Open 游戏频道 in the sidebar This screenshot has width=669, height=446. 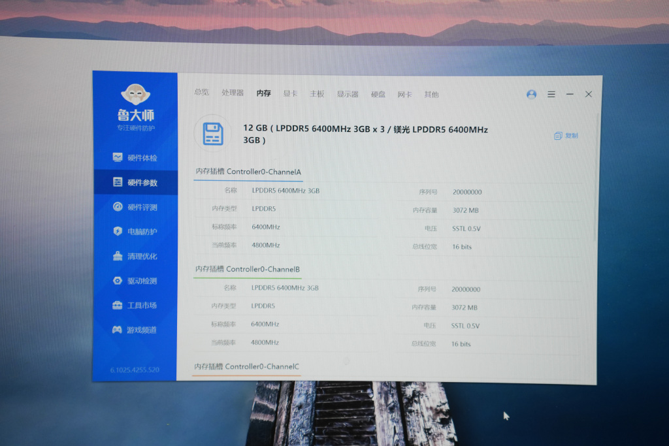135,330
